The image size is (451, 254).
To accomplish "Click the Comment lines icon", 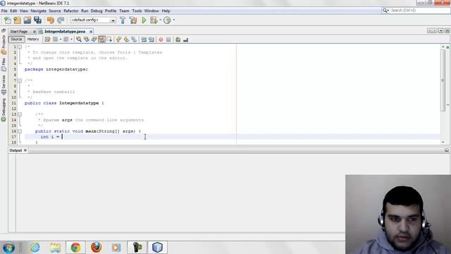I will [x=178, y=40].
